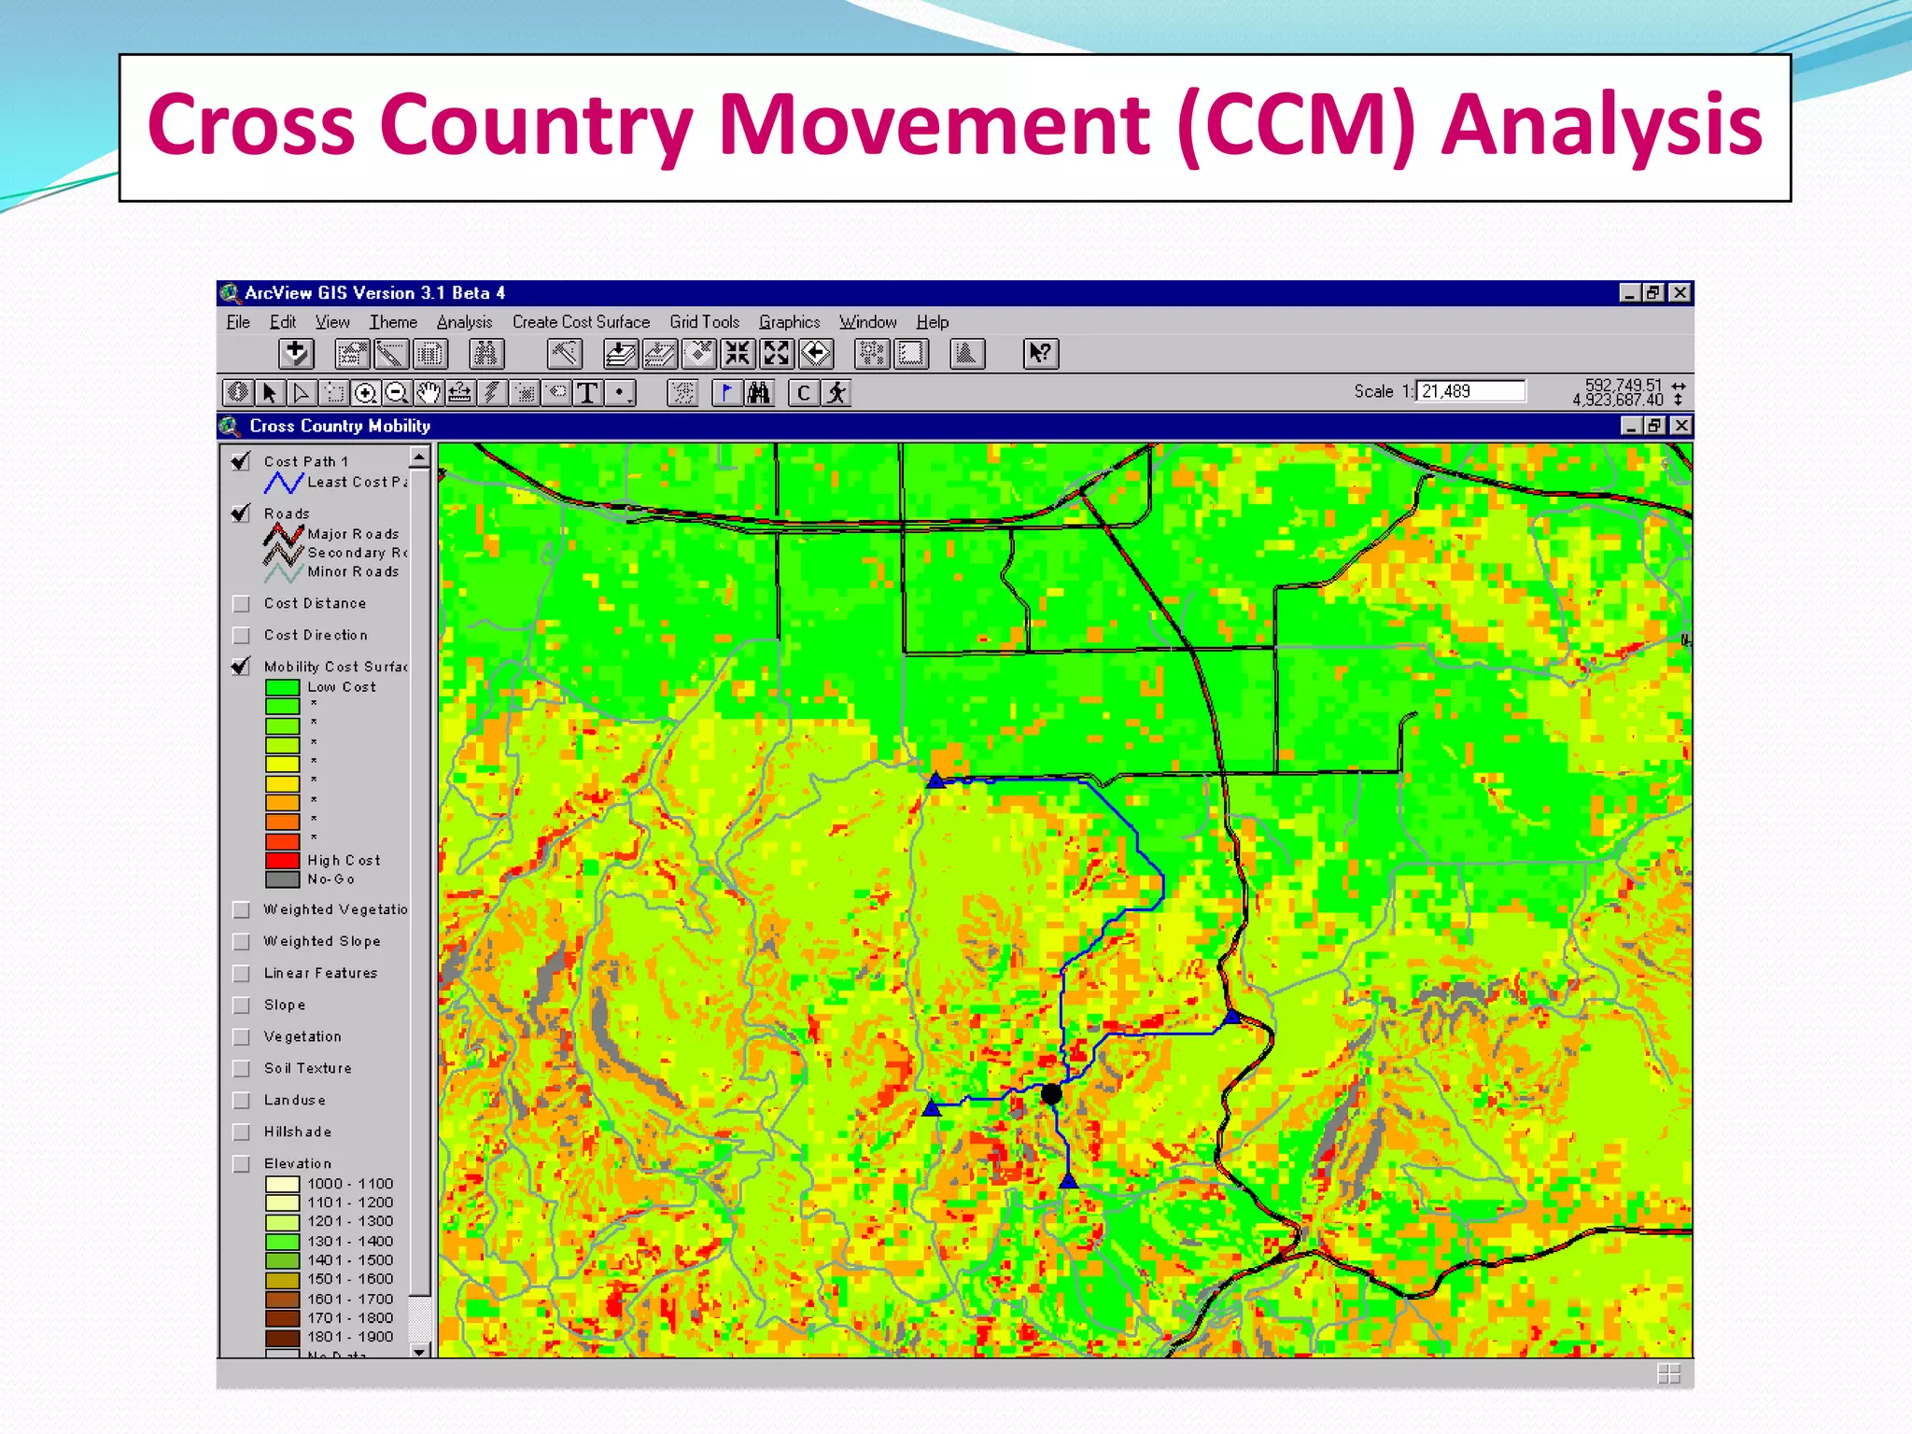The width and height of the screenshot is (1912, 1434).
Task: Enable the Cost Distance theme
Action: (x=241, y=604)
